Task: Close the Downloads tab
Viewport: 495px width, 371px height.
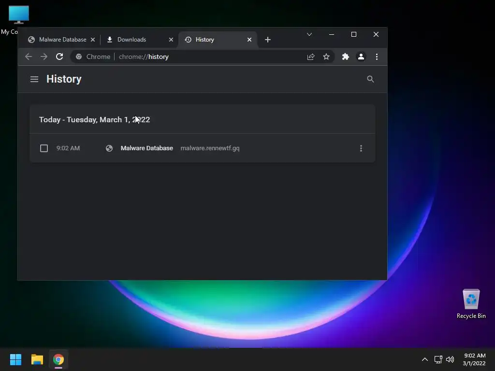Action: (171, 40)
